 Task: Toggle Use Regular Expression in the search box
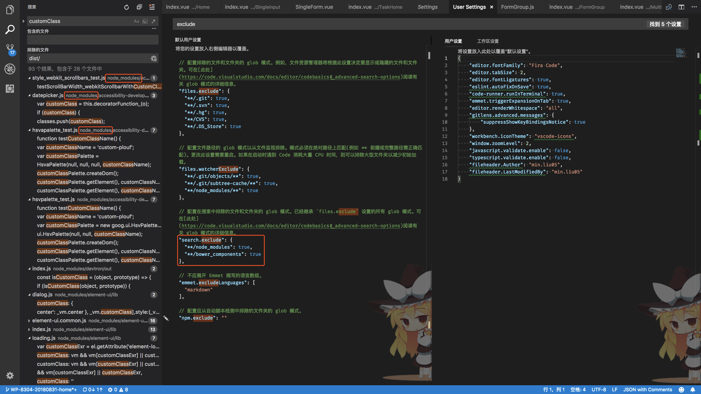tap(154, 21)
